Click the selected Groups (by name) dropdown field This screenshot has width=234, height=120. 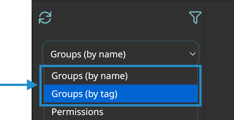pos(121,54)
